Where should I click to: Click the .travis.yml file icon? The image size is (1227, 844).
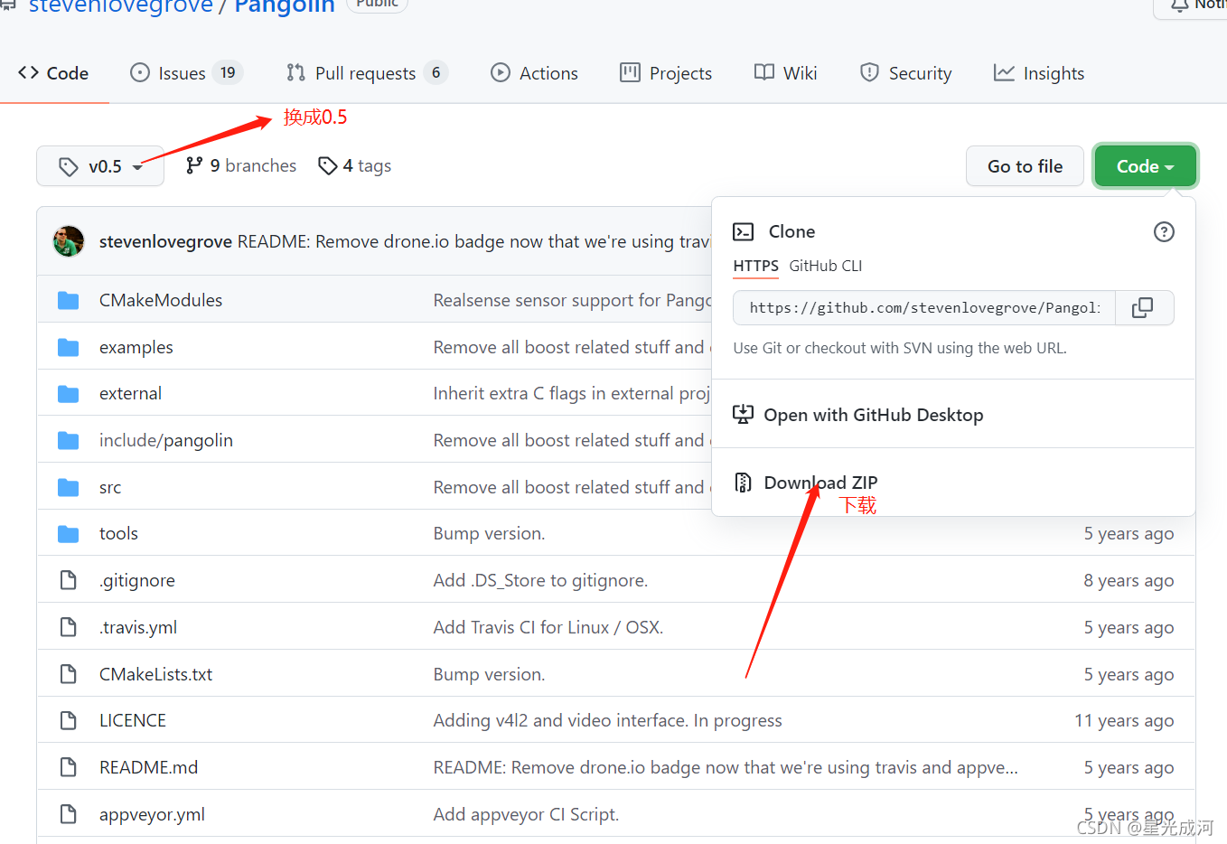69,627
